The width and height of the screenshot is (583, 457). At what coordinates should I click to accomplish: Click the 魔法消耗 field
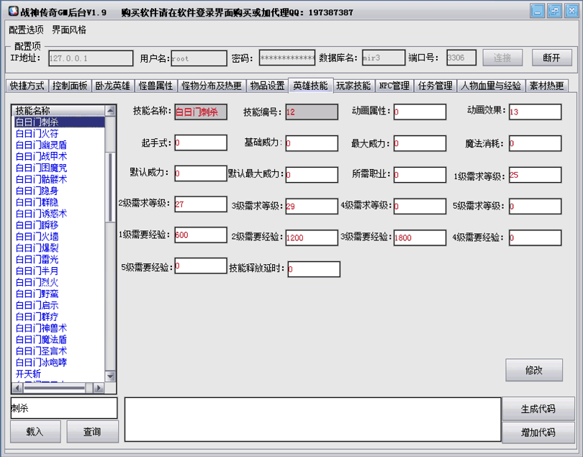coord(535,143)
